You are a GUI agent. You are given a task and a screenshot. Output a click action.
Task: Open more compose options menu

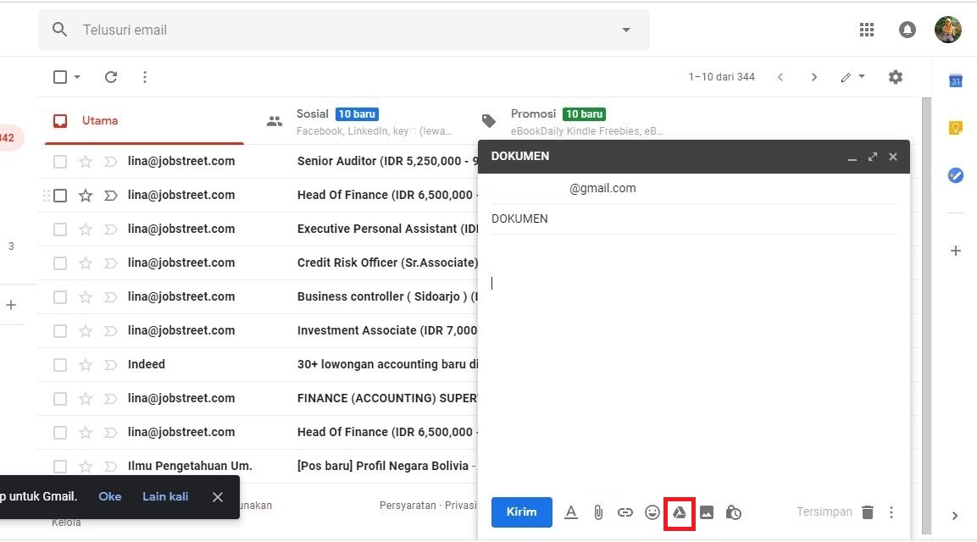pos(891,512)
